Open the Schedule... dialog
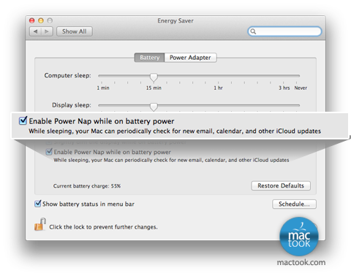The image size is (351, 276). coord(294,204)
